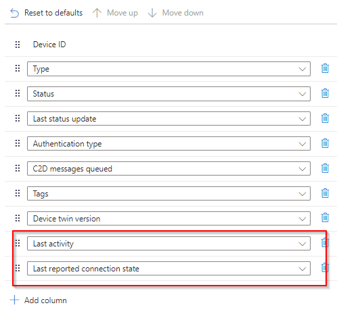Click grip handle for Last reported connection state
This screenshot has height=318, width=337.
(18, 268)
